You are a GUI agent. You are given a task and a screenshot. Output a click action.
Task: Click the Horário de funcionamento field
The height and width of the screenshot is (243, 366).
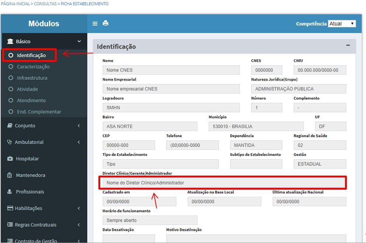tap(150, 220)
